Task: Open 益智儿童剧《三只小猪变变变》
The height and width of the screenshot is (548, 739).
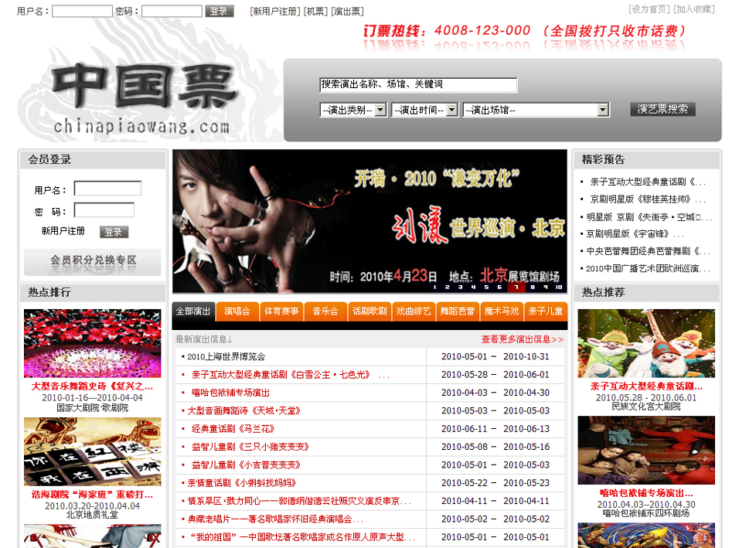Action: (x=250, y=447)
